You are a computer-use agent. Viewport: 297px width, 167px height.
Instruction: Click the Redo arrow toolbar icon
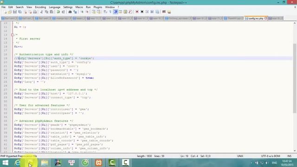point(64,12)
